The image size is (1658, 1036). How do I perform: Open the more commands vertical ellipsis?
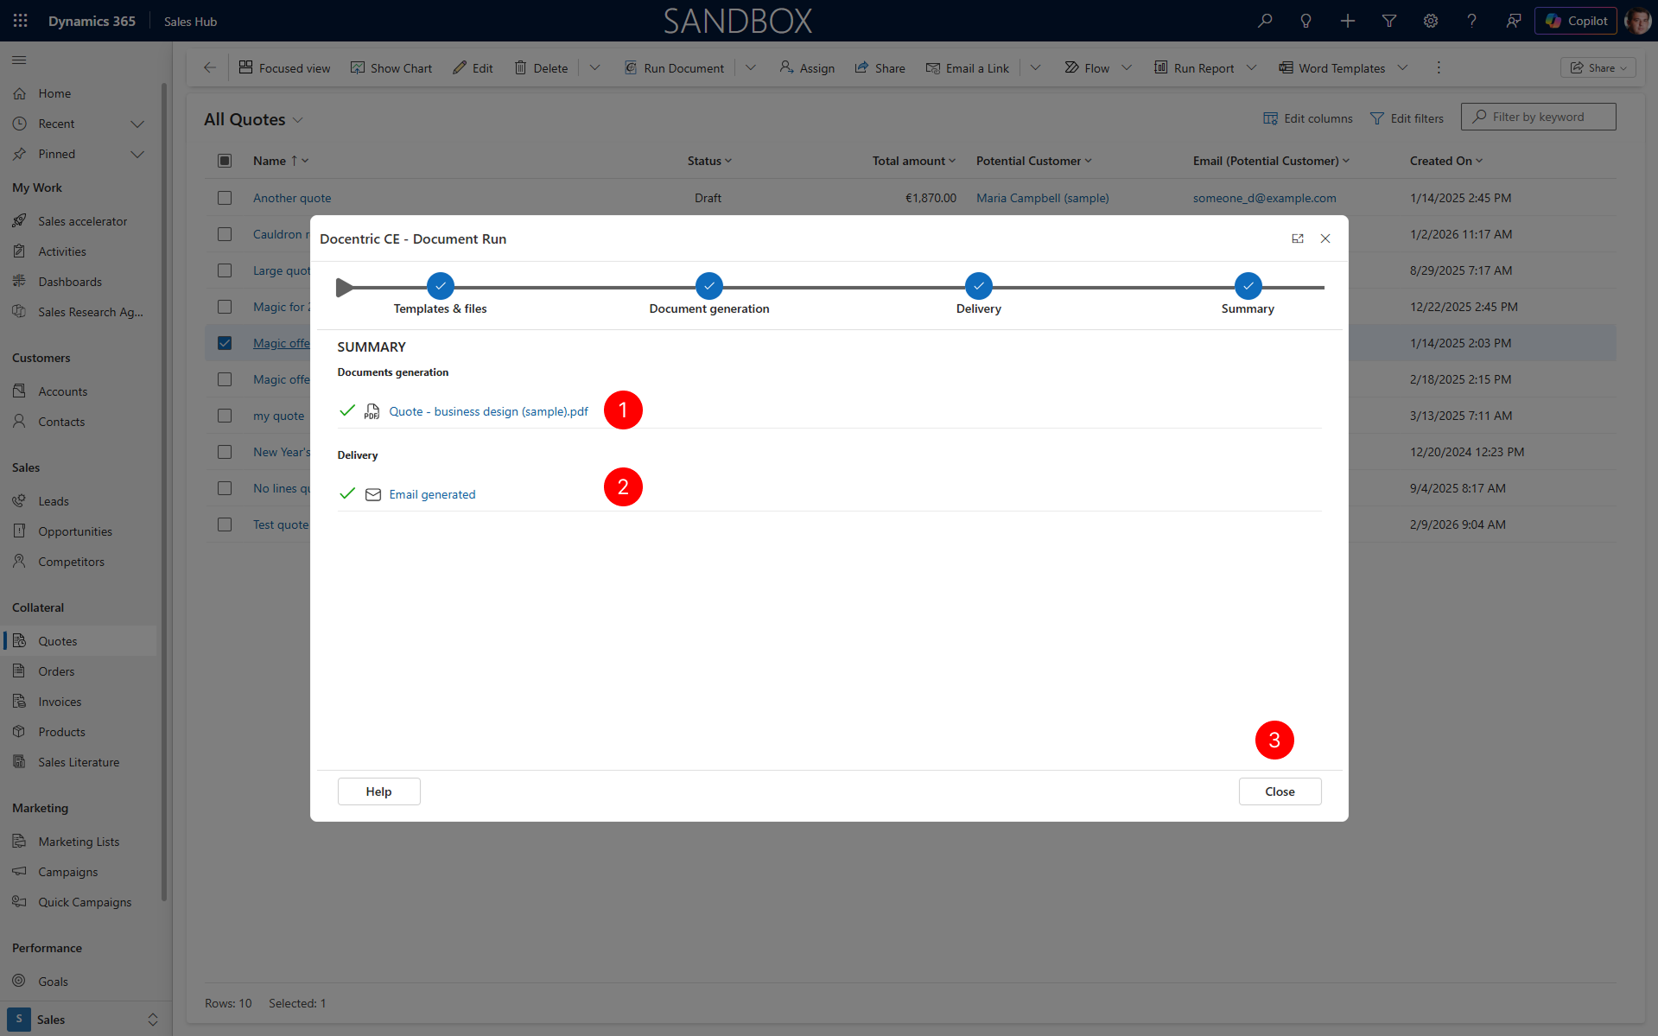pos(1439,67)
